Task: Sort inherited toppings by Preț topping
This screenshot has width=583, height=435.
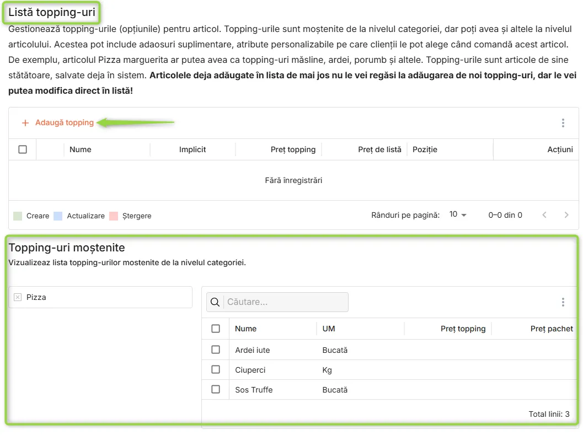Action: click(463, 329)
